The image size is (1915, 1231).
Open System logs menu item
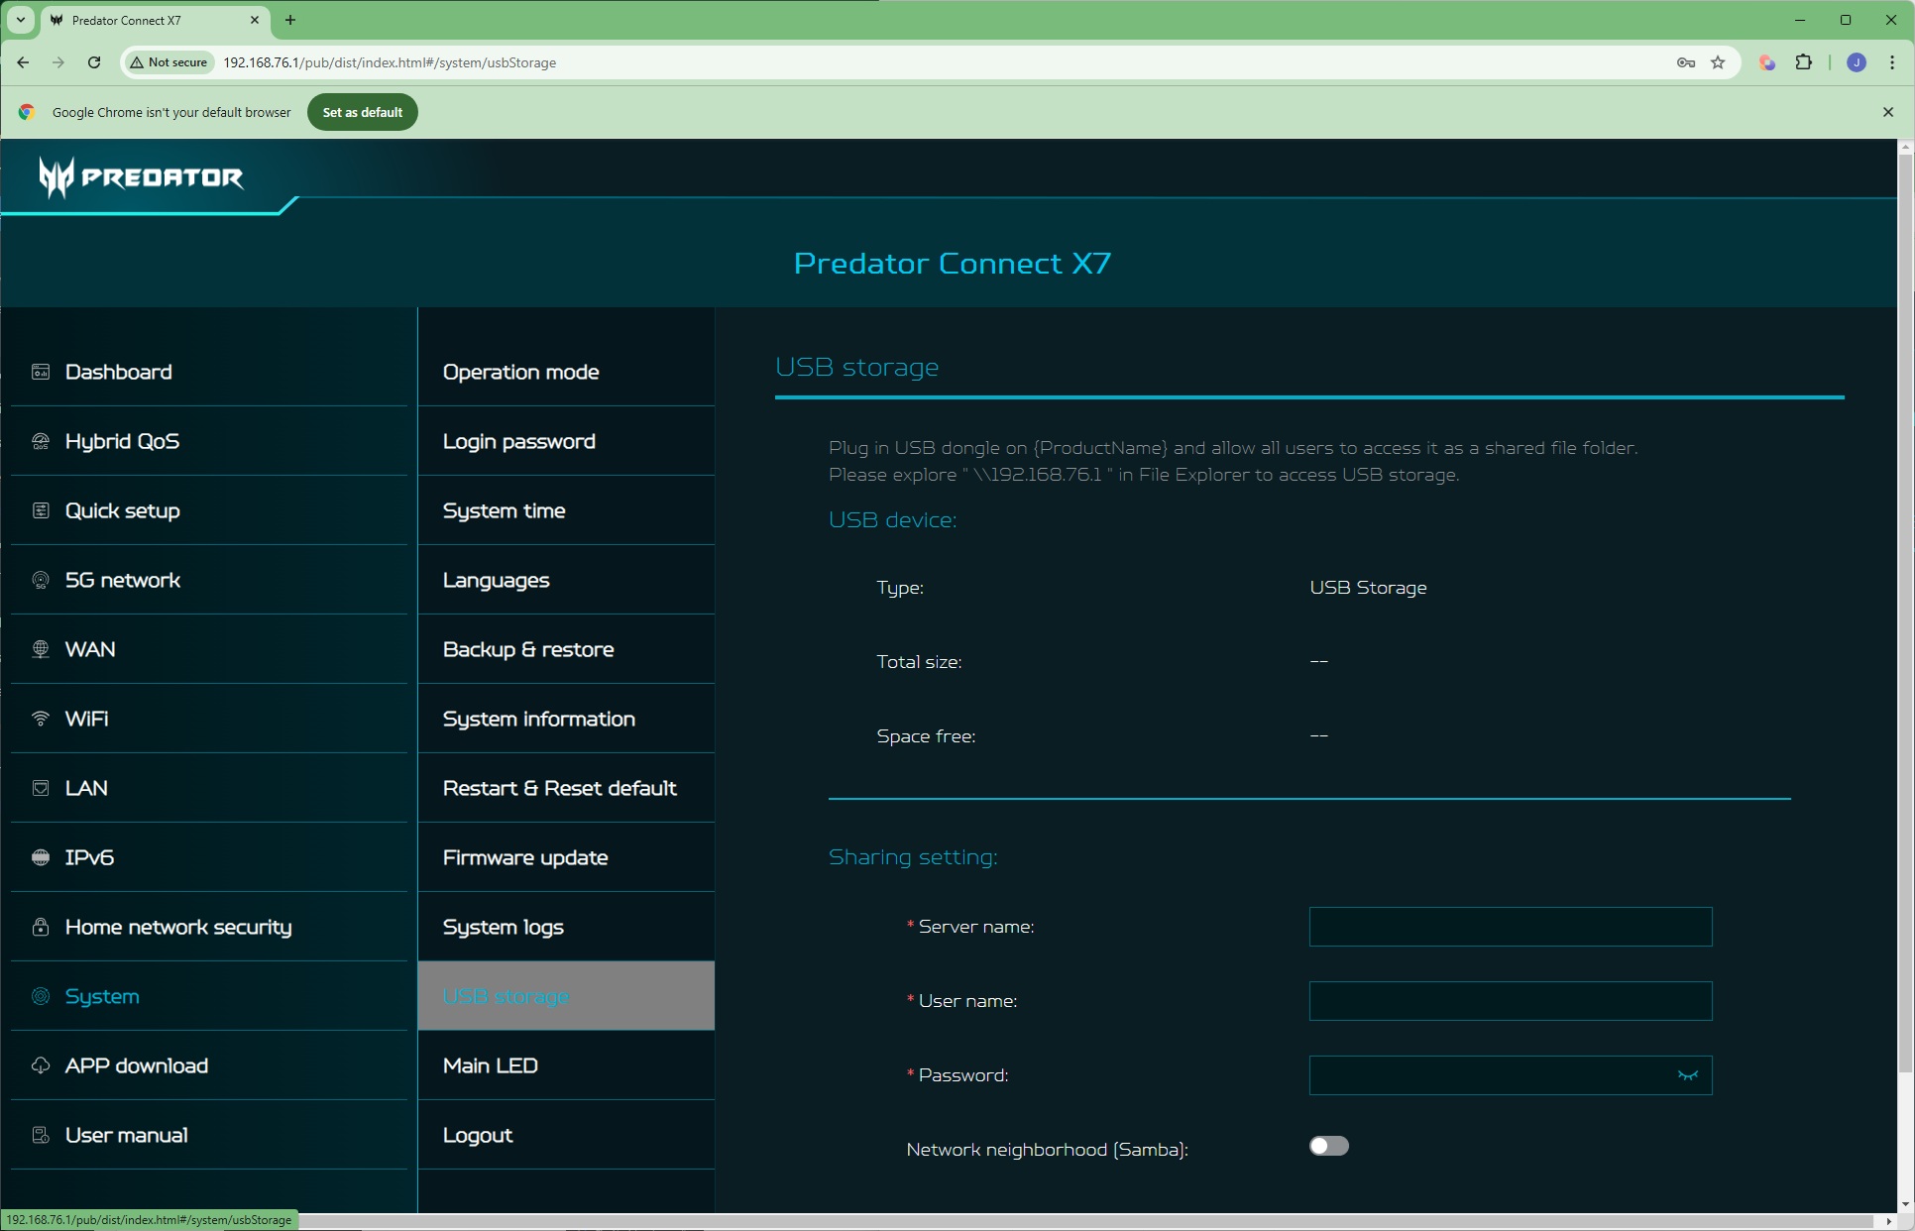coord(503,927)
